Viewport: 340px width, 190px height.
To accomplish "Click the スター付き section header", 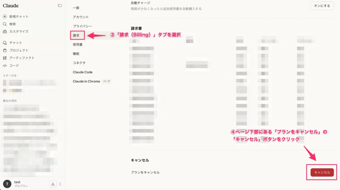I will pos(10,76).
